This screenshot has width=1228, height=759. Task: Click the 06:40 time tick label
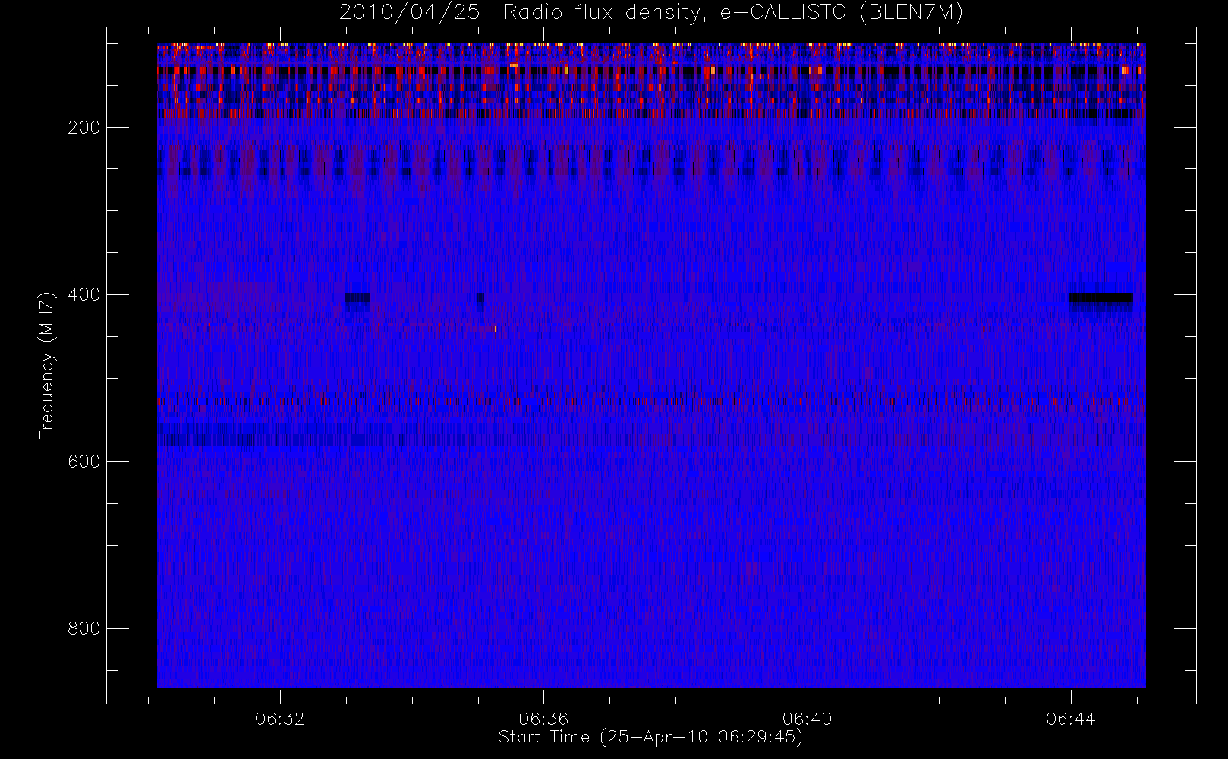(x=808, y=719)
